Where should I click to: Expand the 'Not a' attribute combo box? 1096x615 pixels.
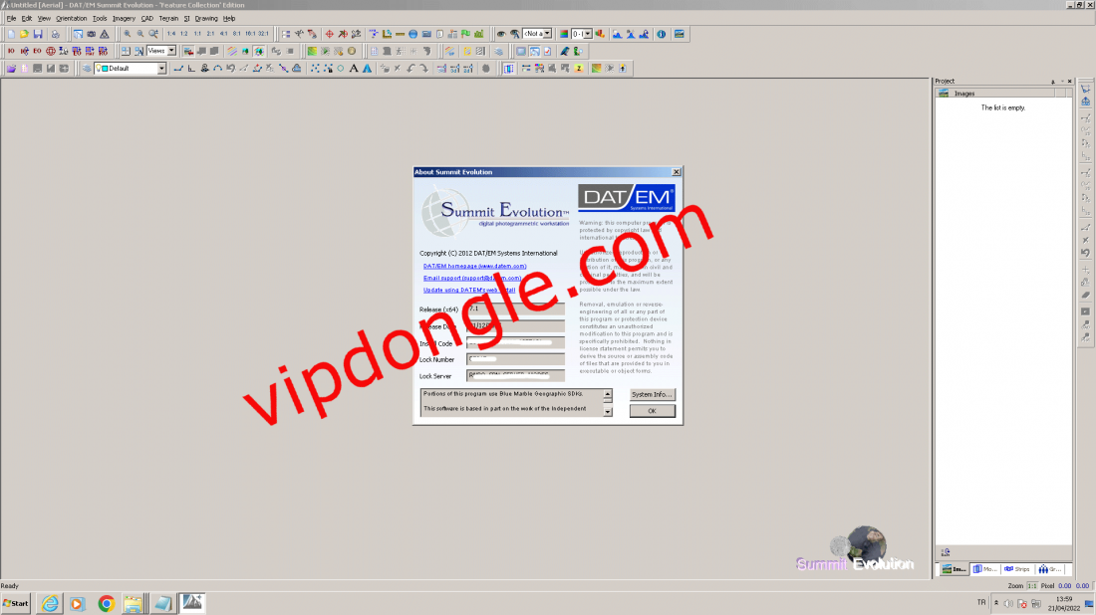[x=549, y=33]
